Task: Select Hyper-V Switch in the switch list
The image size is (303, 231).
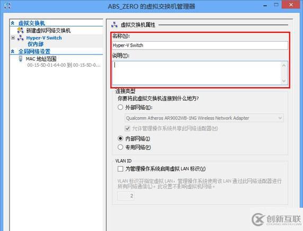Action: pyautogui.click(x=44, y=38)
